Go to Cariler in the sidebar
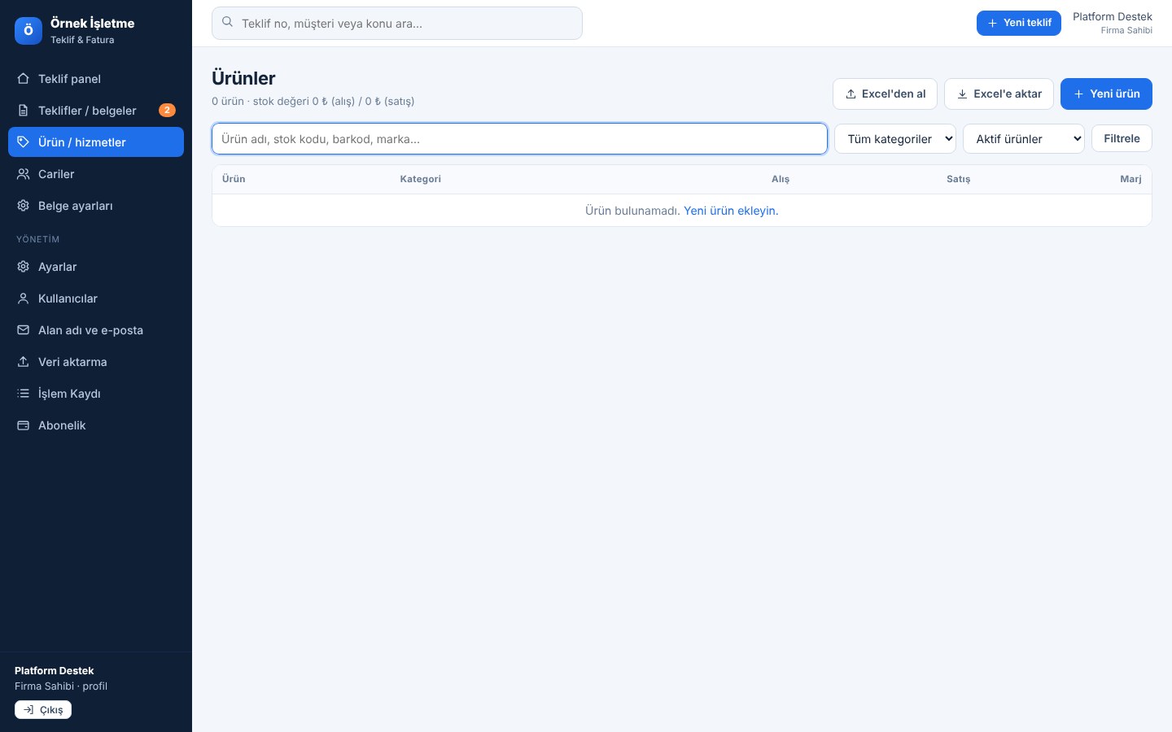Screen dimensions: 1172x732 coord(96,174)
